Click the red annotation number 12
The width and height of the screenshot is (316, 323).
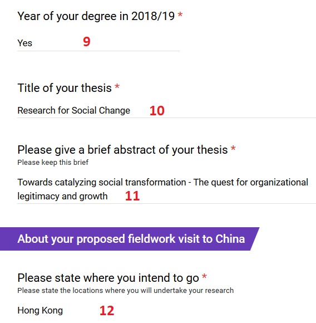[x=107, y=311]
